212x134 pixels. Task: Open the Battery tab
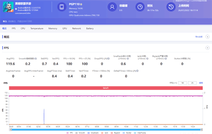(90, 28)
